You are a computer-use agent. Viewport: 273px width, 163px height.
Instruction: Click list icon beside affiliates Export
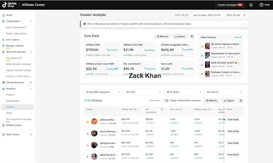[241, 101]
